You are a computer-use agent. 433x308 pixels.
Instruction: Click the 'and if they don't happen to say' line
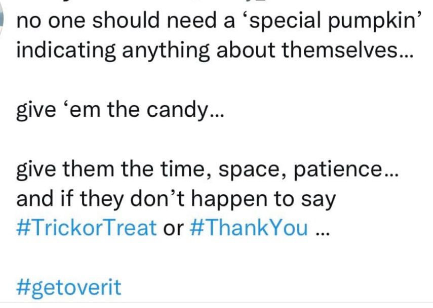coord(176,199)
